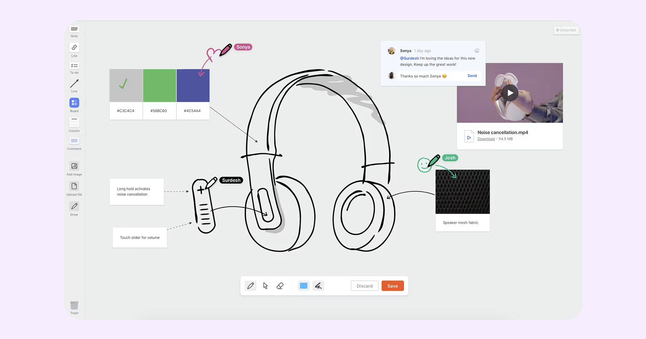Select the Note tool in sidebar
Screen dimensions: 646x339
(74, 29)
